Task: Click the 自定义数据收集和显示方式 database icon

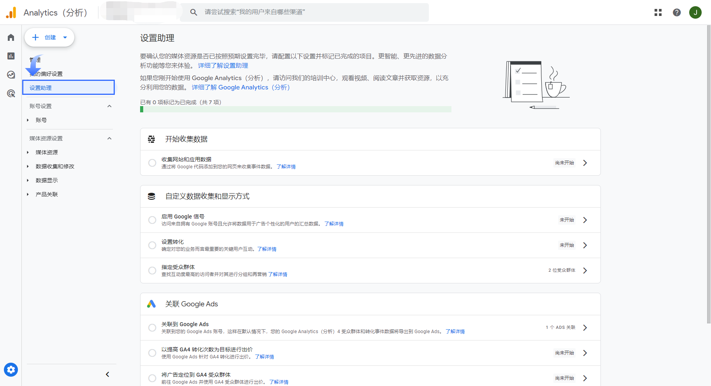Action: 151,196
